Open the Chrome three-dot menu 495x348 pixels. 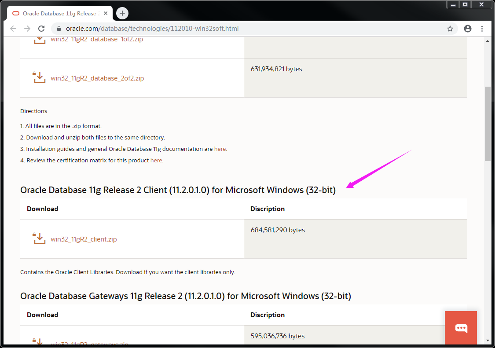tap(482, 29)
